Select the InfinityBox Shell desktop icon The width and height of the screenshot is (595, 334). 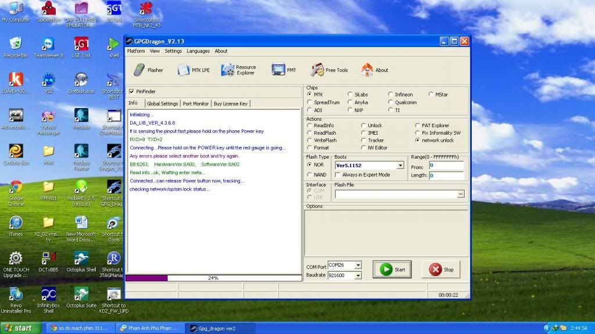(49, 300)
